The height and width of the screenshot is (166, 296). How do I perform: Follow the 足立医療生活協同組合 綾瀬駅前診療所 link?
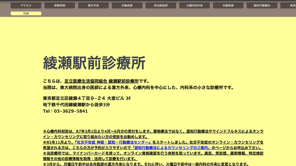coord(101,81)
